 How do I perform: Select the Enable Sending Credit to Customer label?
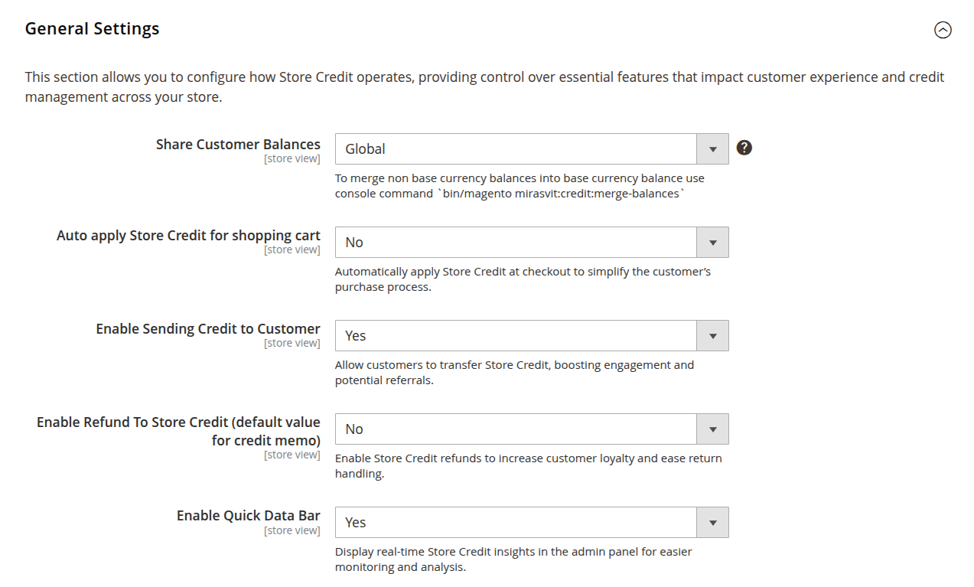(208, 329)
